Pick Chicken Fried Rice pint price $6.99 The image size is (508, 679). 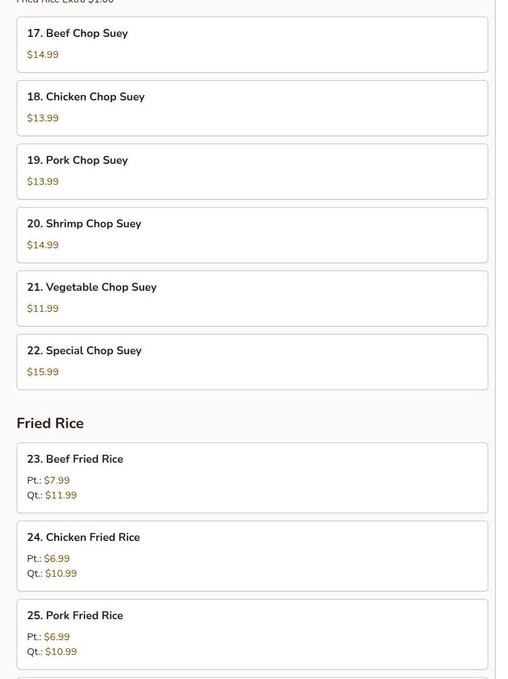(57, 559)
